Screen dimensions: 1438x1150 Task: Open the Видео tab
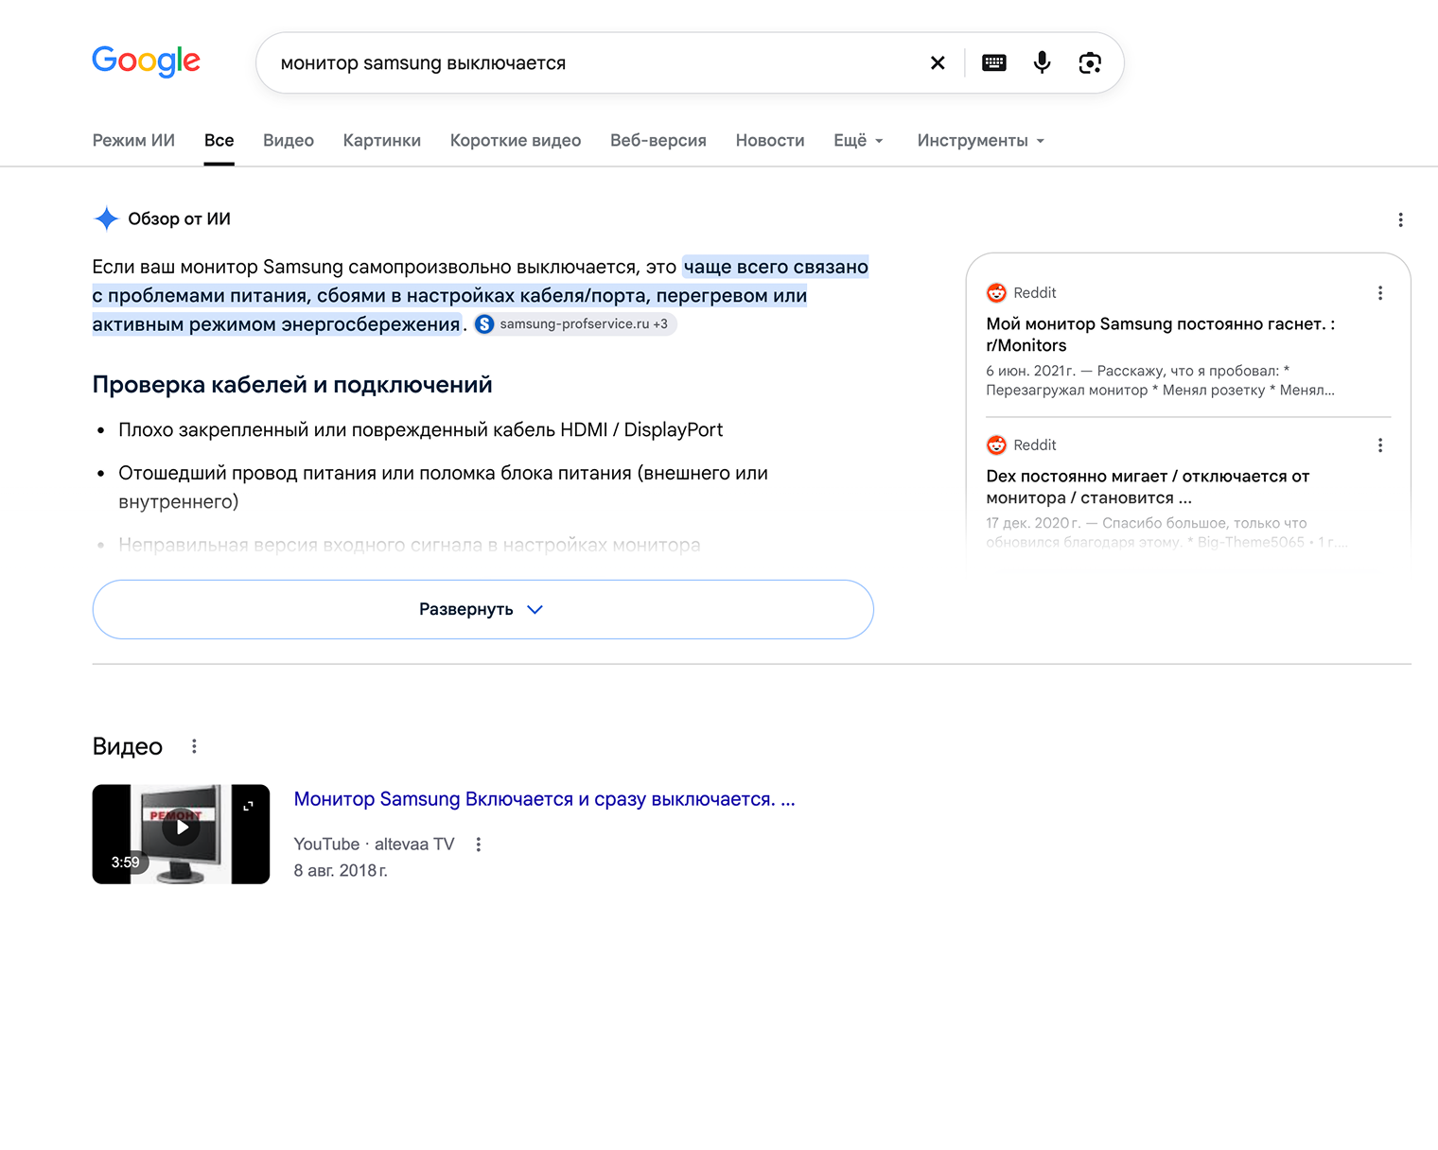click(289, 140)
